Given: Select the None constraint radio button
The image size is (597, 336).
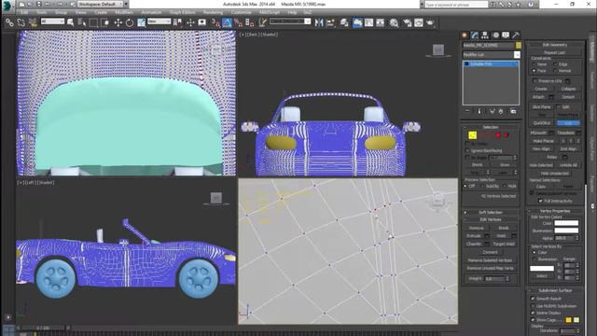Looking at the screenshot, I should pyautogui.click(x=534, y=64).
